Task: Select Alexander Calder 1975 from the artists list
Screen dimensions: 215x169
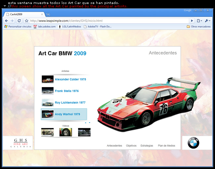Action: [x=70, y=80]
